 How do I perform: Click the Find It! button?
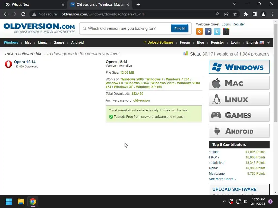coord(180,28)
